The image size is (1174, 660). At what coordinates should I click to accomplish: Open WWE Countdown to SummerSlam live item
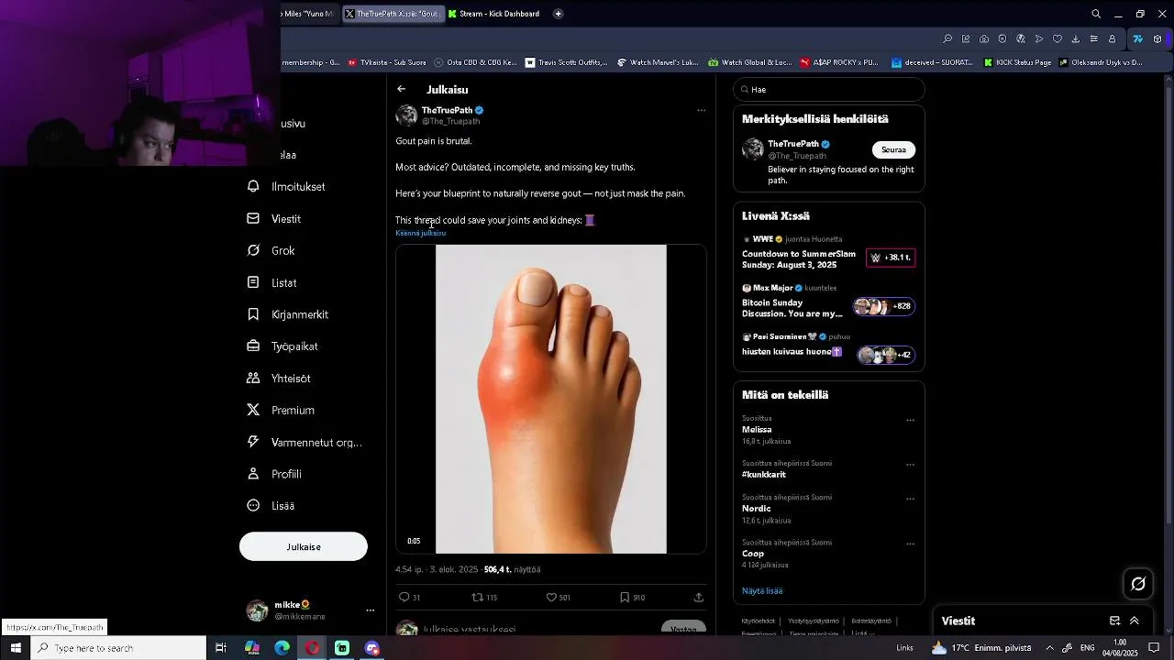coord(829,253)
